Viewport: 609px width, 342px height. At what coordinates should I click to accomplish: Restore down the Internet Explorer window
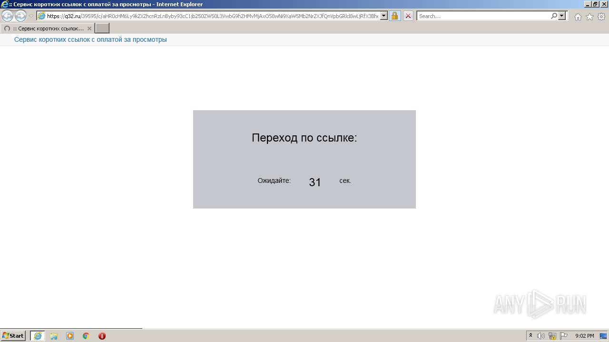595,4
